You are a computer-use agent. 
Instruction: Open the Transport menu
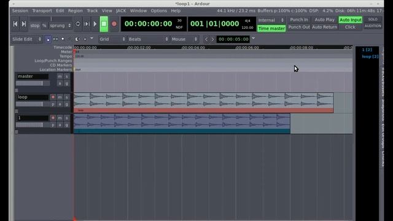(x=42, y=11)
